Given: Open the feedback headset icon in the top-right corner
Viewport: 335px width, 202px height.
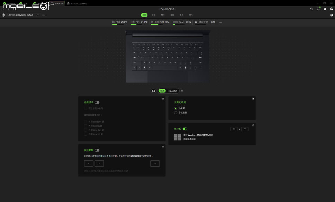Looking at the screenshot, I should coord(332,9).
